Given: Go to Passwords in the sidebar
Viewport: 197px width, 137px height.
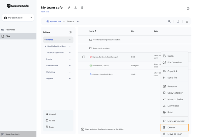Looking at the screenshot, I should 10,30.
